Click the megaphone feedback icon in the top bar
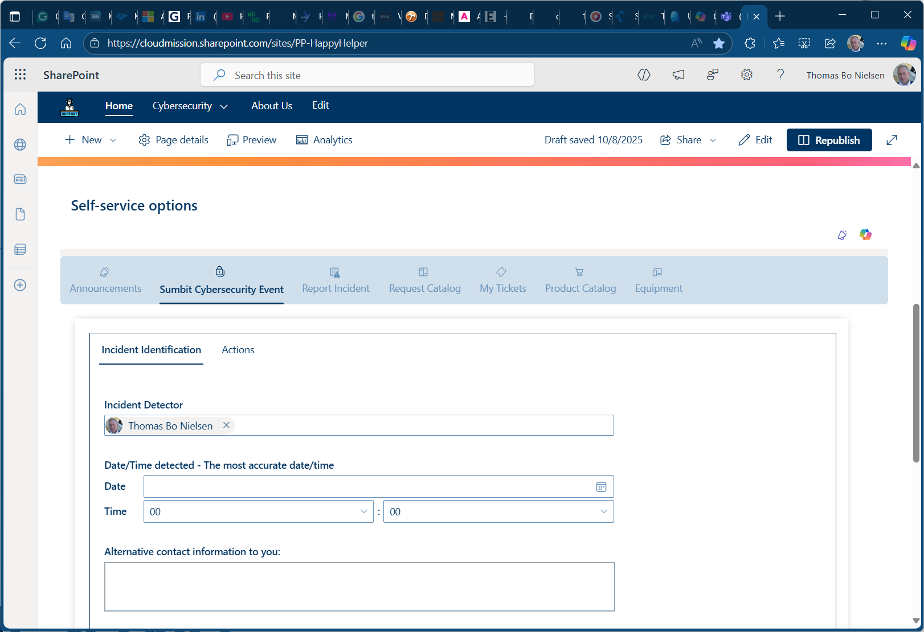This screenshot has height=632, width=924. [678, 75]
